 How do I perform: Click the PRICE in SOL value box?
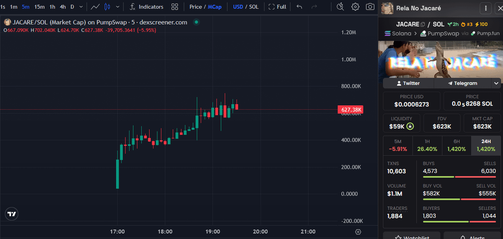point(472,101)
